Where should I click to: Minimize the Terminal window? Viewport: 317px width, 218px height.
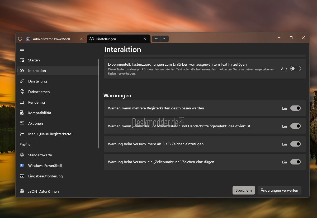pyautogui.click(x=279, y=38)
